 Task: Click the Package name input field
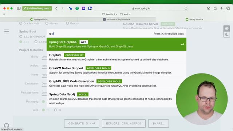point(44,93)
